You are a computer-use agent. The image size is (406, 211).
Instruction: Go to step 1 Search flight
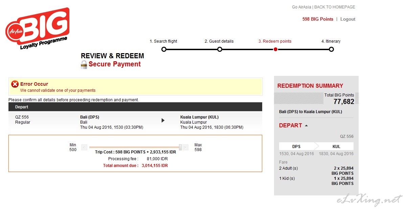coord(163,41)
